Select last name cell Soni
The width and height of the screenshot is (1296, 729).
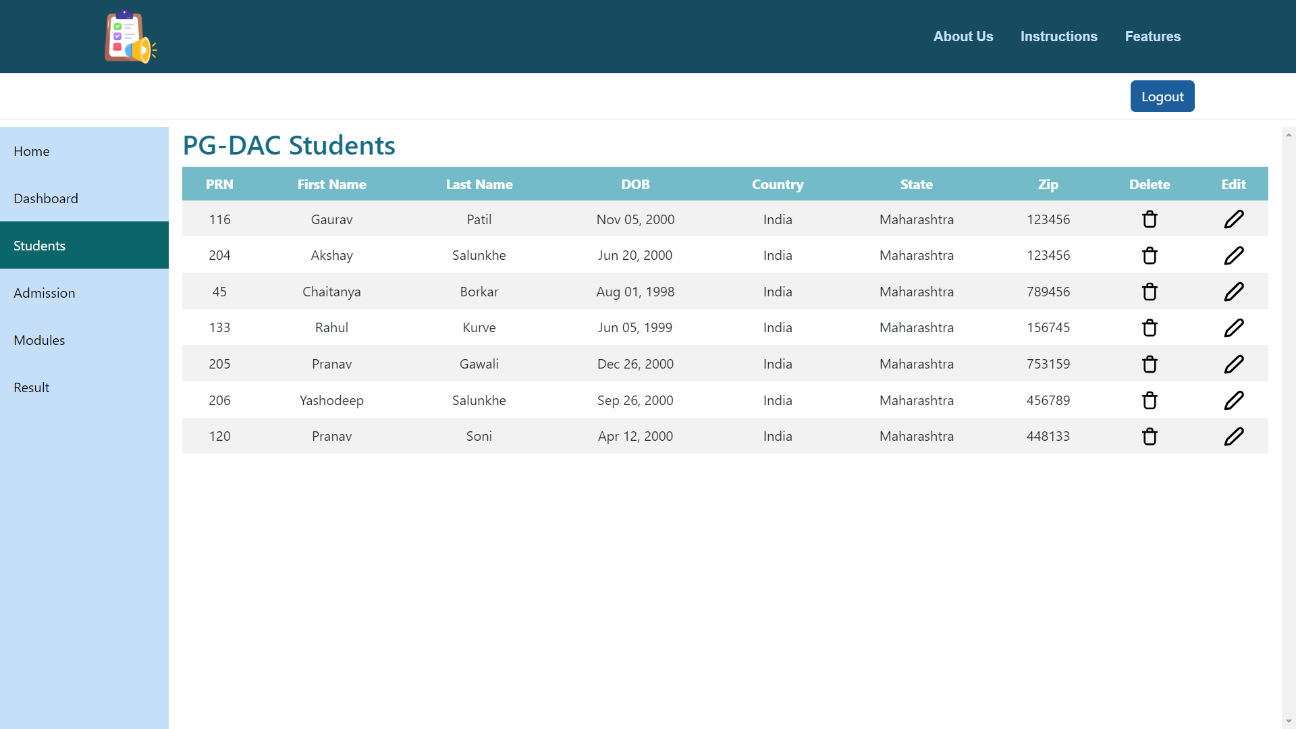479,436
